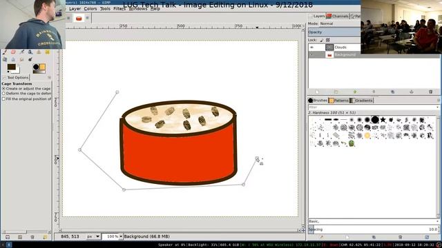The width and height of the screenshot is (442, 248).
Task: Switch to the Patterns tab
Action: point(339,101)
